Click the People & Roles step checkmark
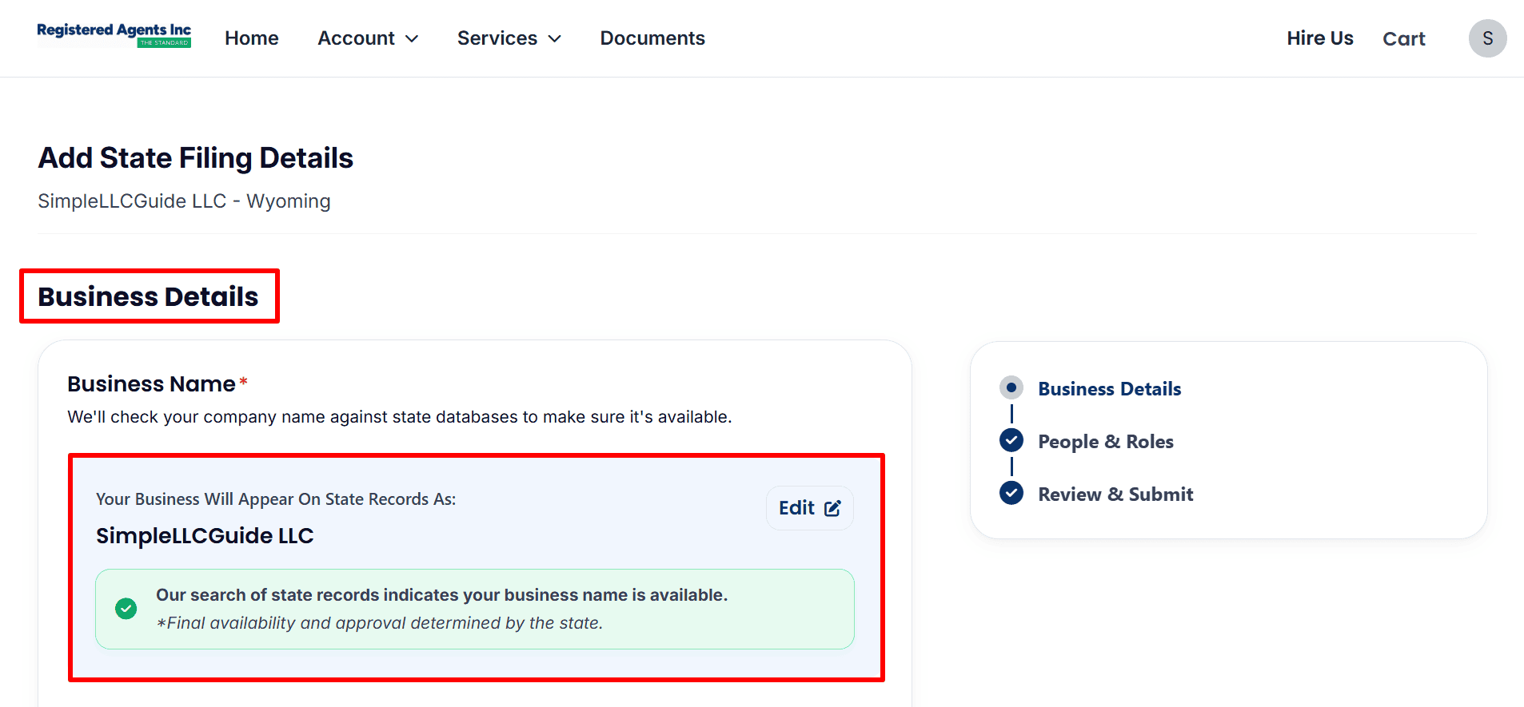 point(1011,440)
